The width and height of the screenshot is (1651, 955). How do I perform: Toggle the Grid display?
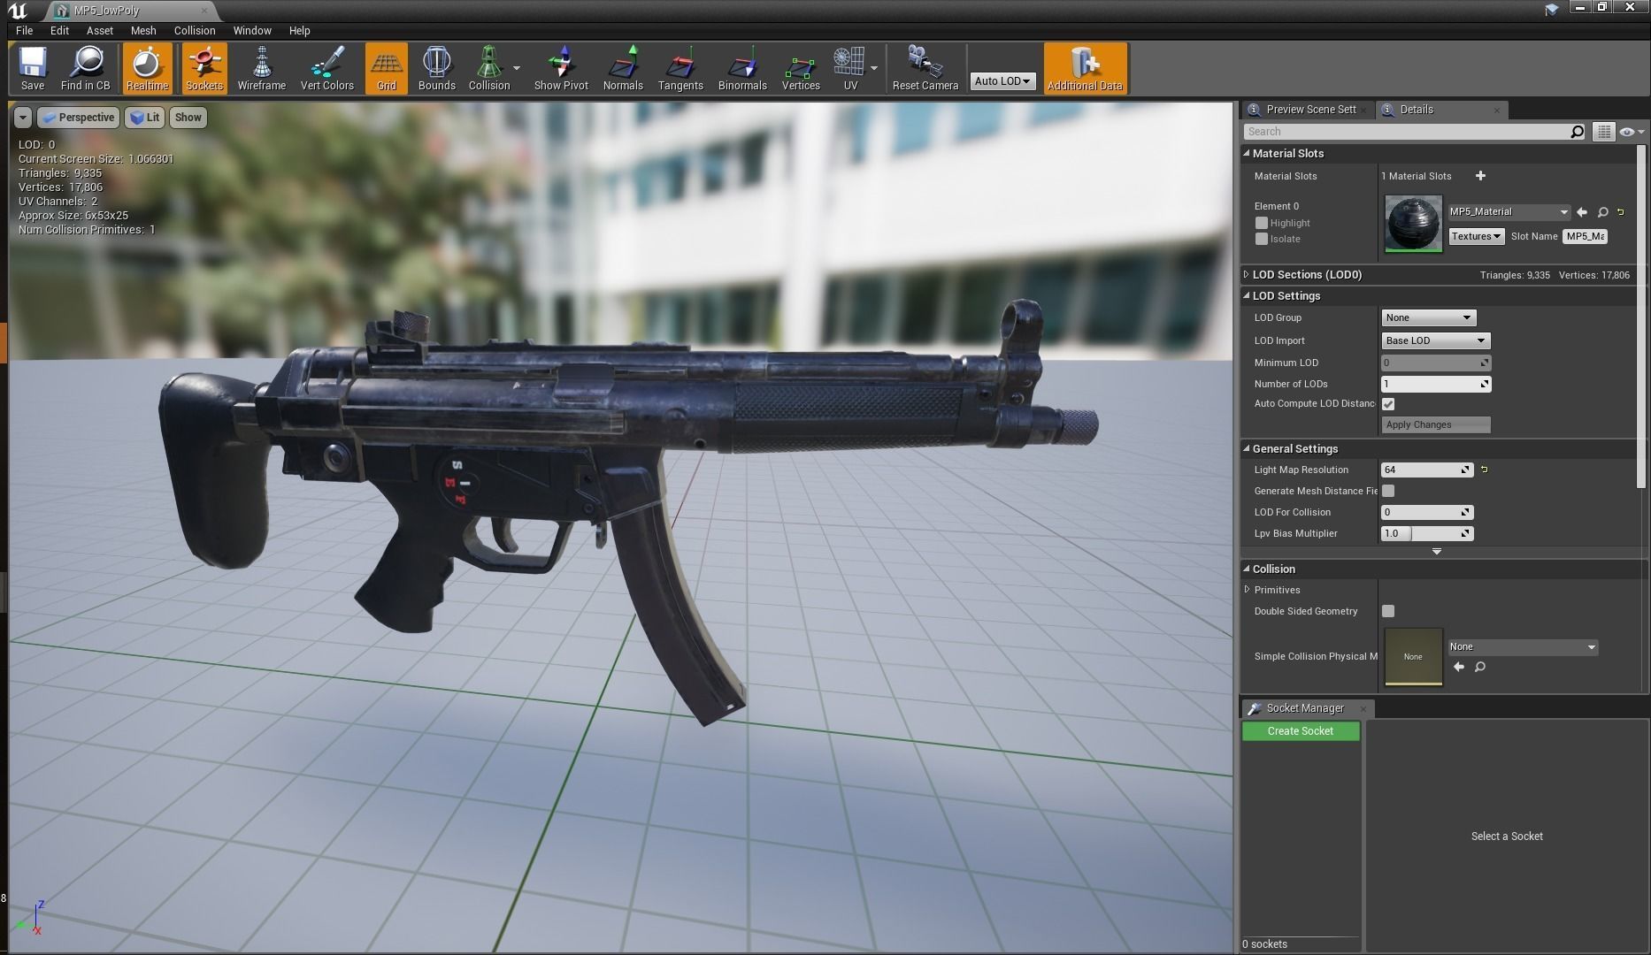(387, 68)
